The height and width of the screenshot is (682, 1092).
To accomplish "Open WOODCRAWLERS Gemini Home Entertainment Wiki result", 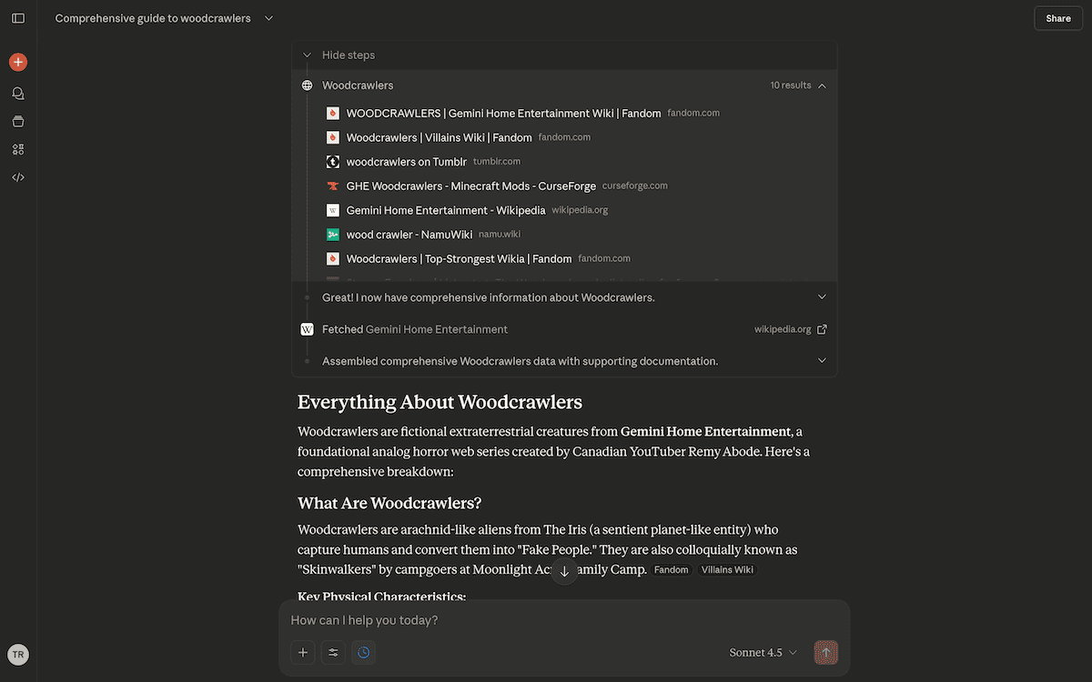I will pyautogui.click(x=503, y=114).
